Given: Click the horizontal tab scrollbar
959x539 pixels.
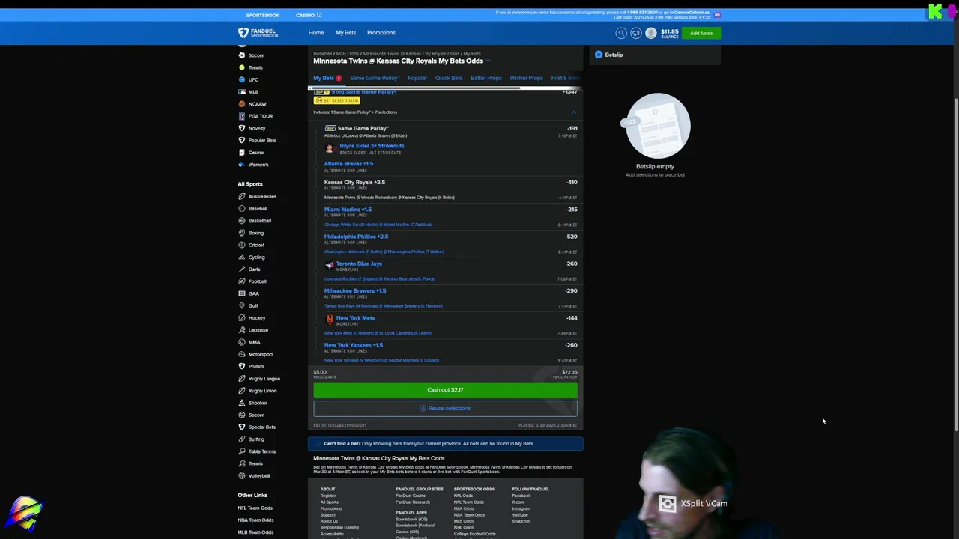Looking at the screenshot, I should (416, 88).
